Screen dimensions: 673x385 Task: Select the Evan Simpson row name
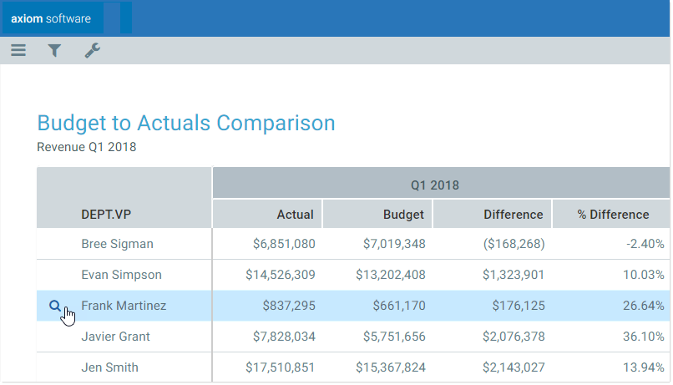click(x=121, y=275)
